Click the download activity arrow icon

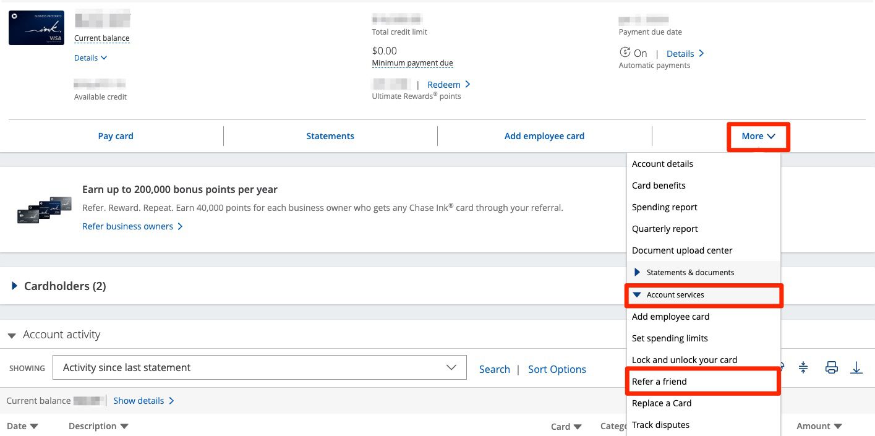(x=856, y=368)
